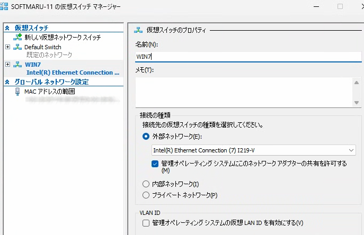Collapse the 仮想スイッチ section chevron
Viewport: 364px width, 235px height.
tap(7, 28)
